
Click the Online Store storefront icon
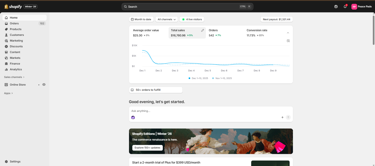pos(6,85)
